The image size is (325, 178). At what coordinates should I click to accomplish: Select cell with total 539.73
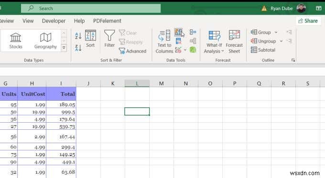[61, 126]
